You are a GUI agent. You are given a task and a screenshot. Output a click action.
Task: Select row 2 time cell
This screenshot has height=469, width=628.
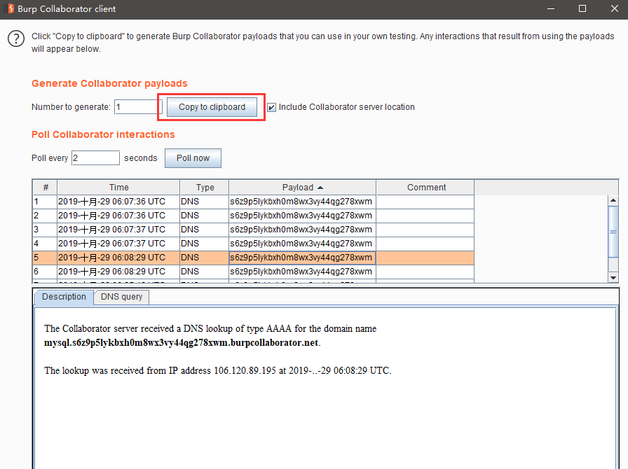(x=119, y=216)
